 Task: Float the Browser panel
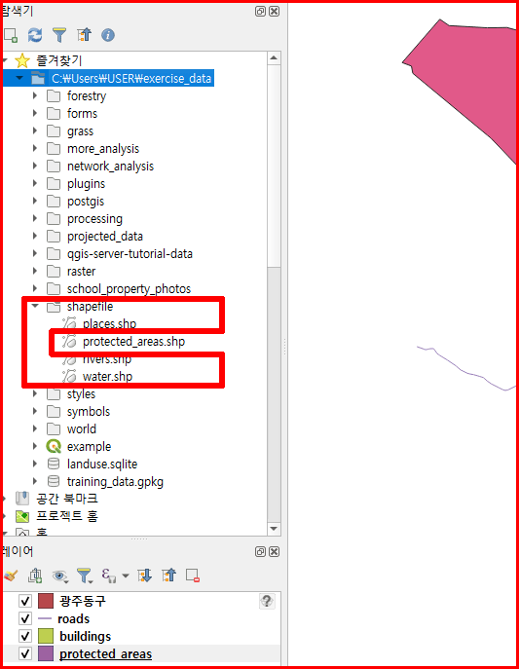pyautogui.click(x=260, y=11)
